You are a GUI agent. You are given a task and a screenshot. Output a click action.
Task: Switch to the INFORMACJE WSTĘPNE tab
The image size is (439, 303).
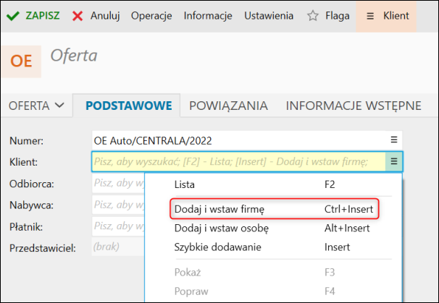(x=354, y=106)
